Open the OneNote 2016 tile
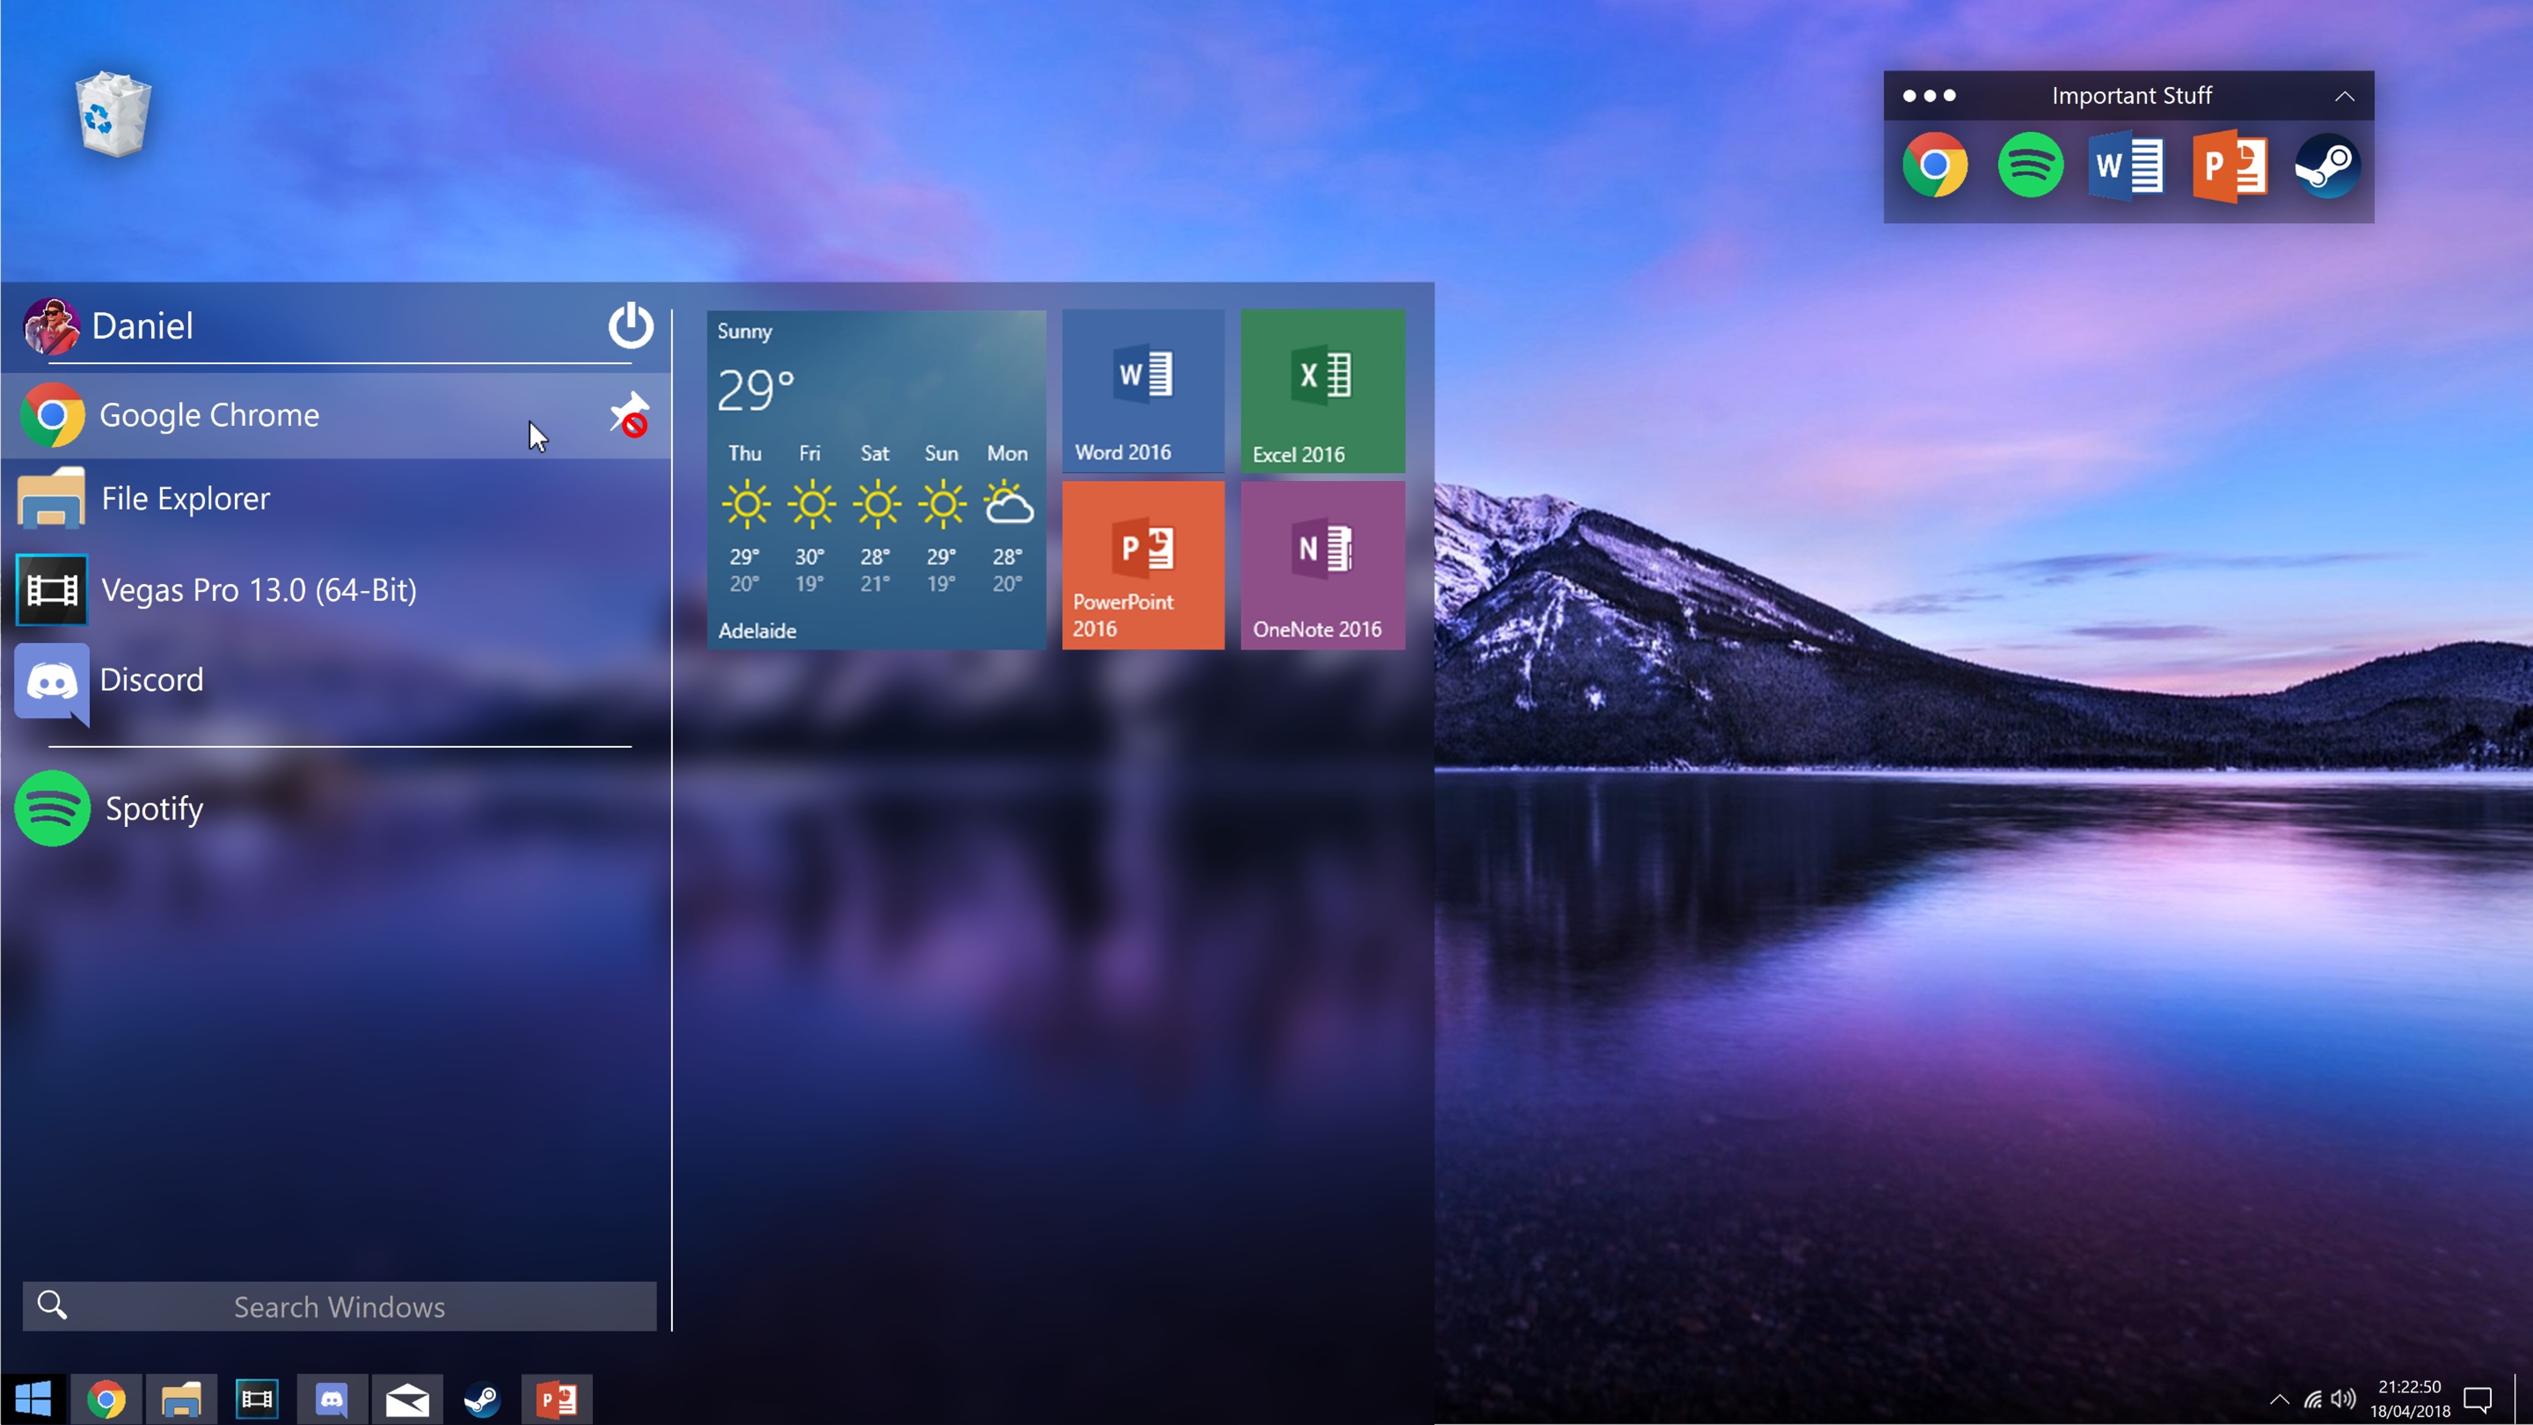Viewport: 2533px width, 1425px height. coord(1322,565)
